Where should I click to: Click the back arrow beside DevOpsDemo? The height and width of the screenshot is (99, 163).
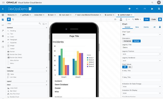(3, 9)
